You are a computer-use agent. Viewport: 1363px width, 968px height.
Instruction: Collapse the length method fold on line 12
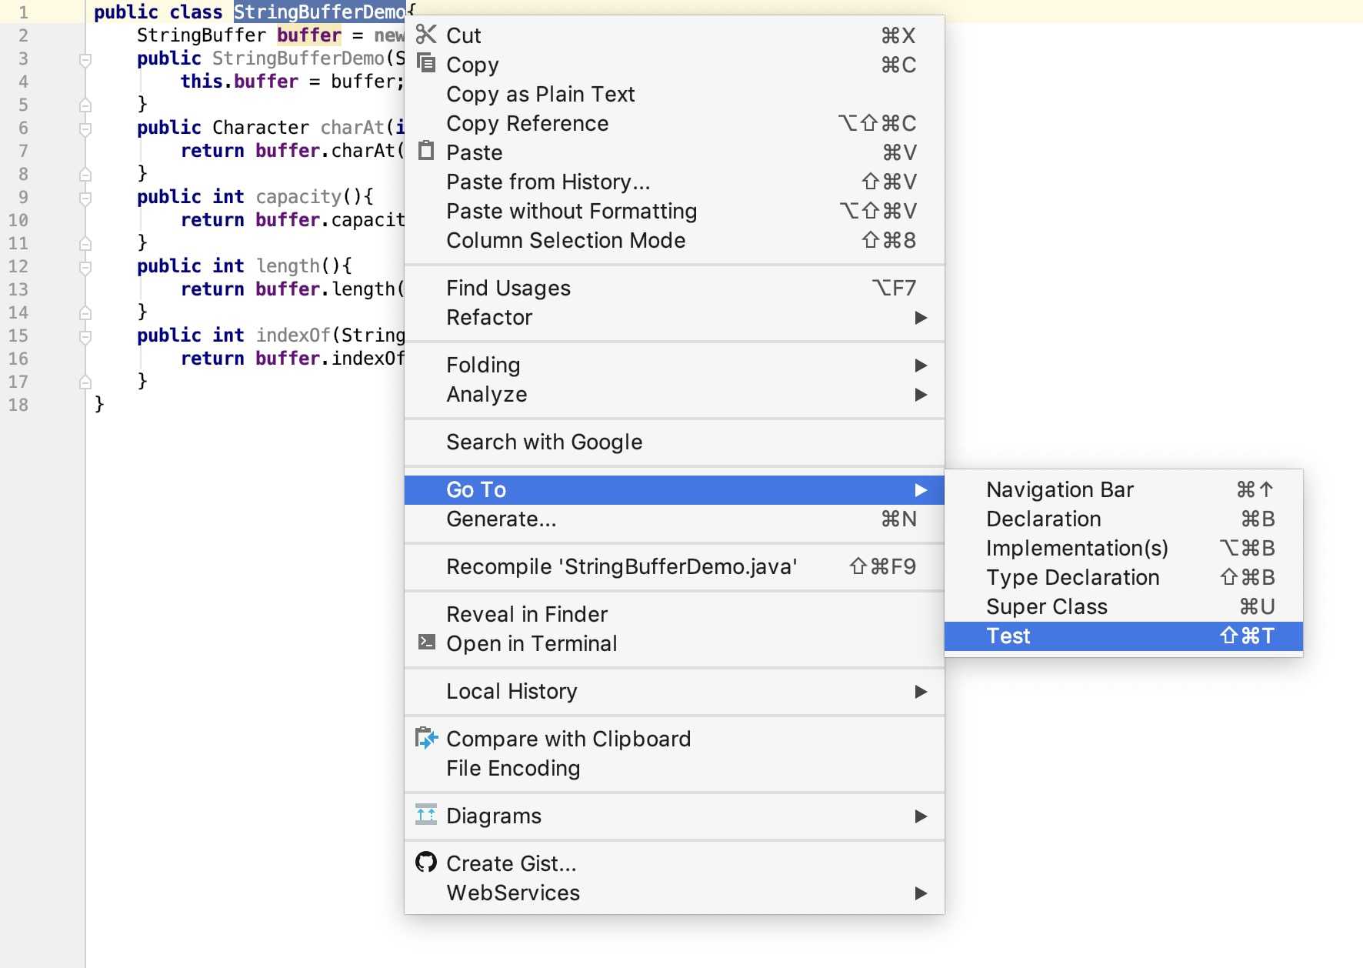point(85,267)
